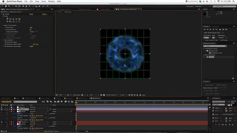The width and height of the screenshot is (237, 133).
Task: Toggle the loop option in Preview panel
Action: 223,30
